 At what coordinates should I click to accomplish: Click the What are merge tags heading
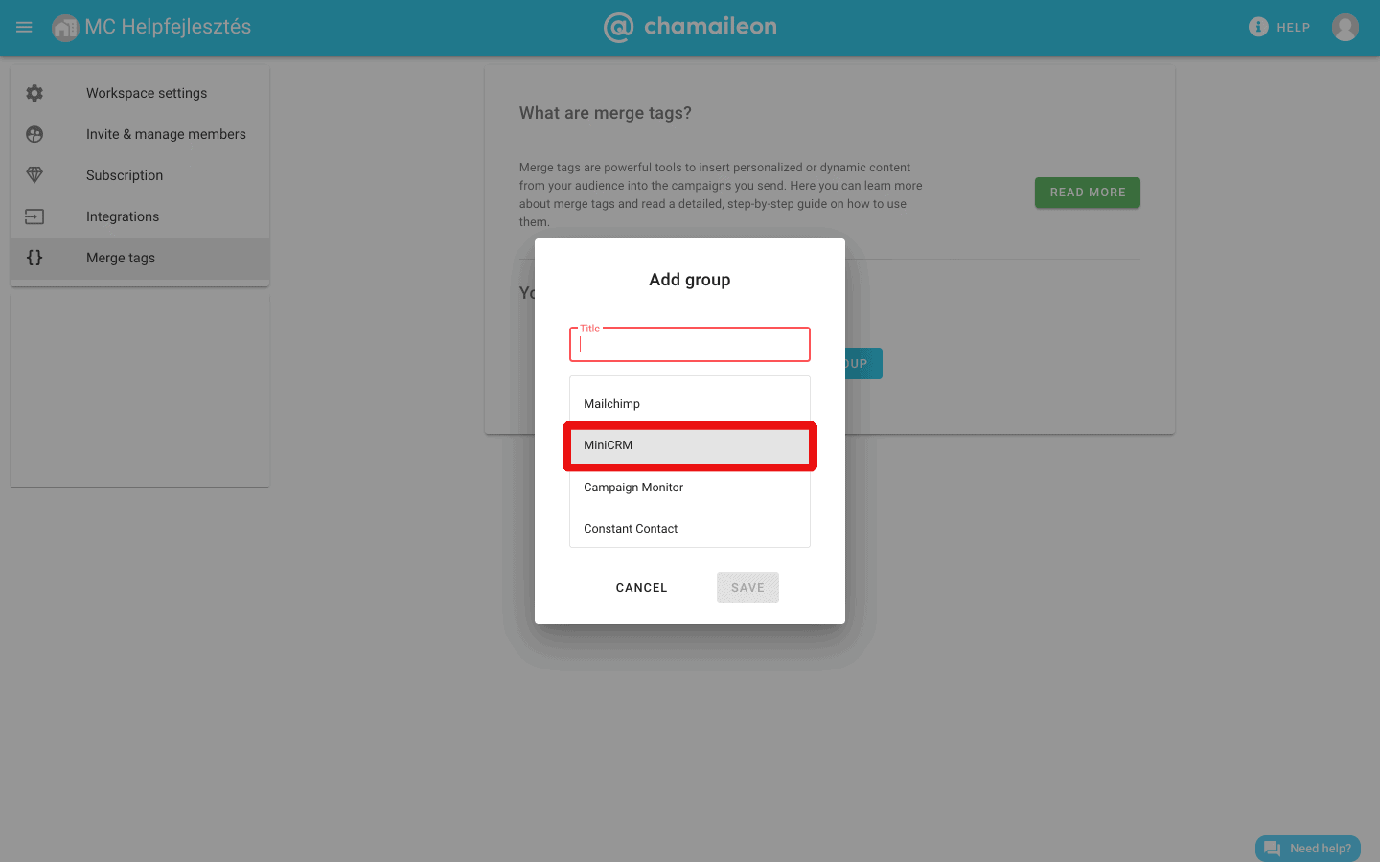(x=606, y=113)
